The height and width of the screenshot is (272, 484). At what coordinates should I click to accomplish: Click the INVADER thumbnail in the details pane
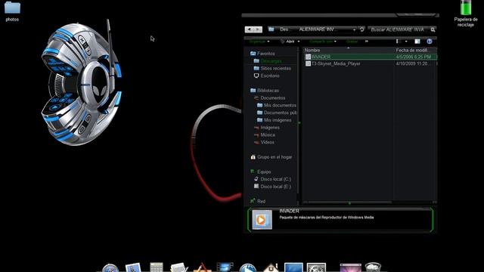pyautogui.click(x=262, y=220)
